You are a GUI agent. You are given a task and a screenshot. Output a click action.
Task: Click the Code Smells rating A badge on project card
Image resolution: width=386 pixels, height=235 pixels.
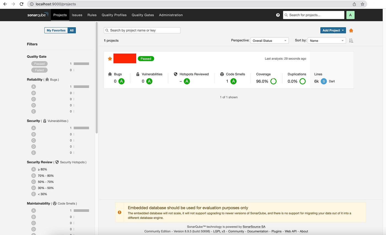pos(233,81)
